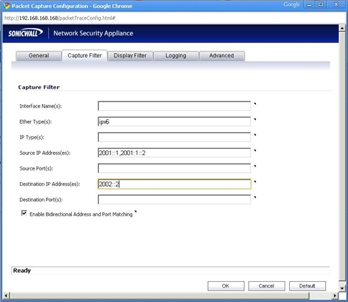Select the Logging tab
This screenshot has width=348, height=302.
176,56
